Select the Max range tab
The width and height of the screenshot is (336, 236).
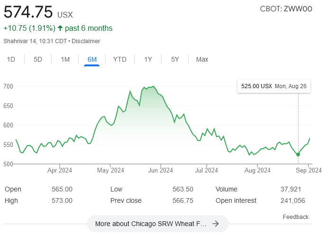pos(202,59)
